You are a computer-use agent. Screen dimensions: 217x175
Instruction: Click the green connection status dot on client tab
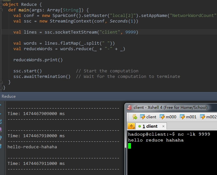139,126
